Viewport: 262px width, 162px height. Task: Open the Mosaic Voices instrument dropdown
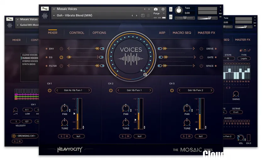coord(54,9)
